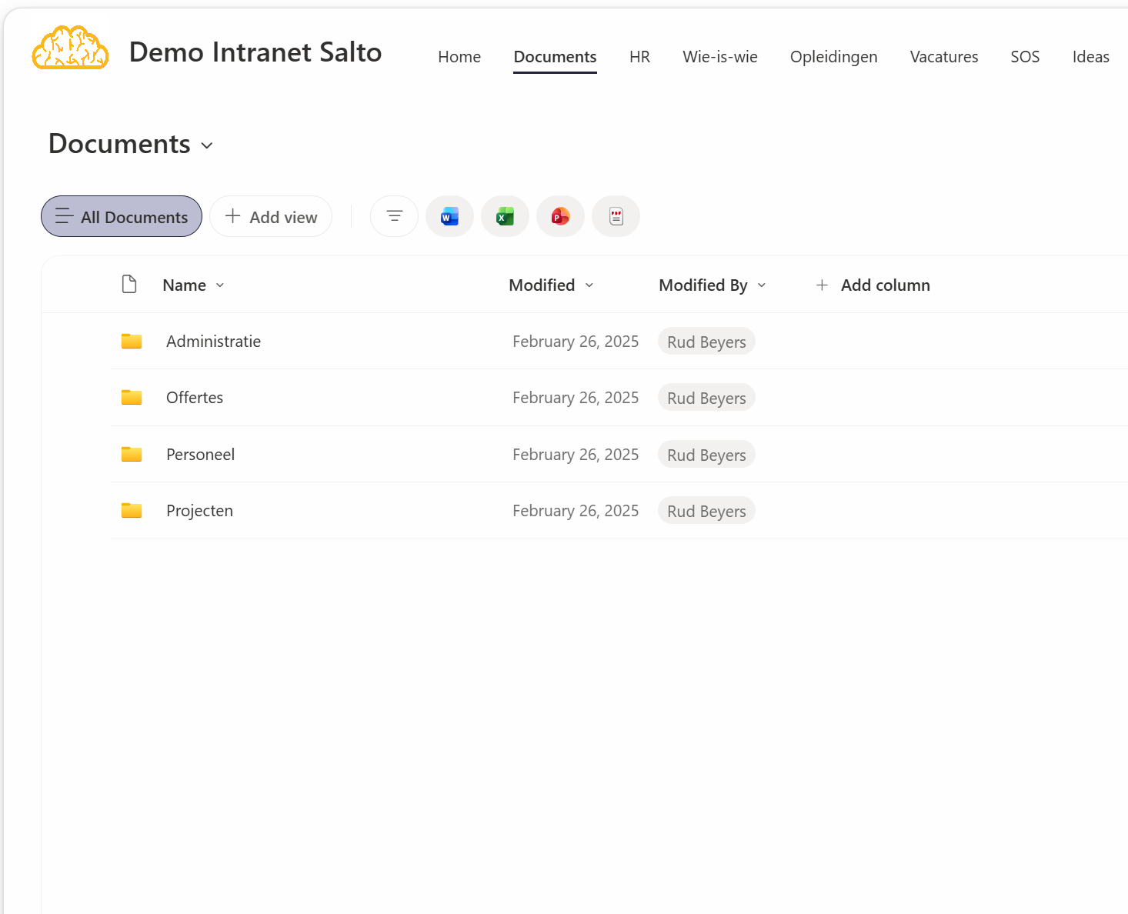
Task: Open the Personeel folder
Action: [200, 455]
